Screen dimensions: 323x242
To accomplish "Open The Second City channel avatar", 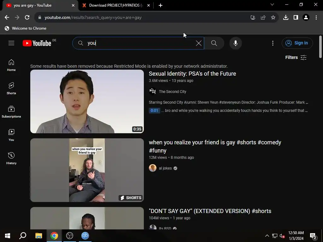I will click(x=153, y=91).
